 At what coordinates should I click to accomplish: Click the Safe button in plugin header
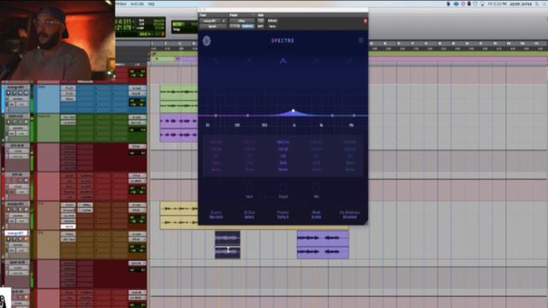point(260,27)
